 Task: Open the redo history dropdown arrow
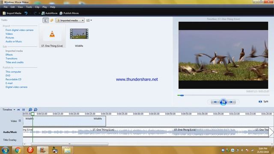click(39, 13)
